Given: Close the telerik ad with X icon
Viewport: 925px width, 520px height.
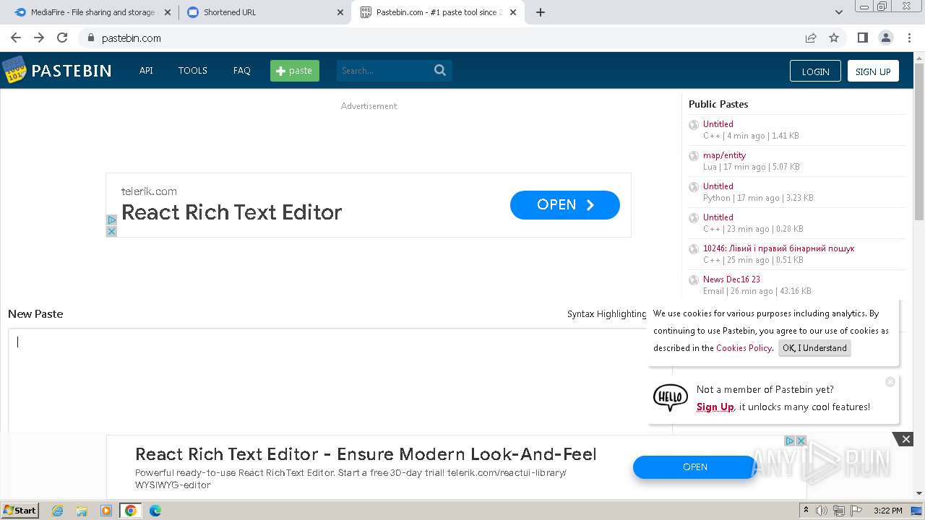Looking at the screenshot, I should click(111, 231).
